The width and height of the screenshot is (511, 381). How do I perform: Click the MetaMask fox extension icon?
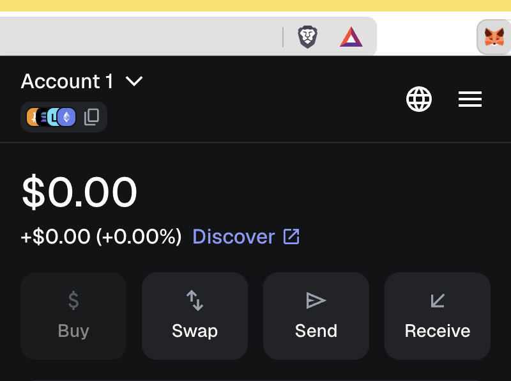(494, 37)
